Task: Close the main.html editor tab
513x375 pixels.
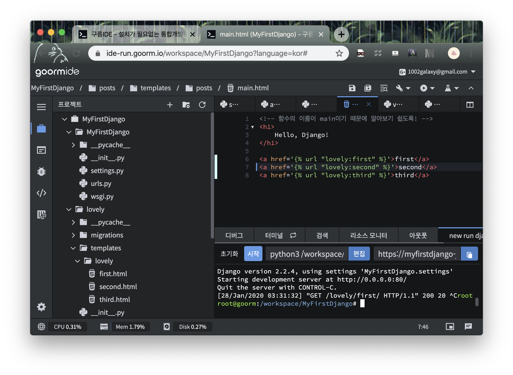Action: click(x=369, y=104)
